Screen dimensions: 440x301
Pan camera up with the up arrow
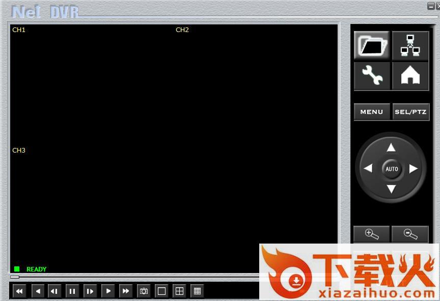[391, 147]
